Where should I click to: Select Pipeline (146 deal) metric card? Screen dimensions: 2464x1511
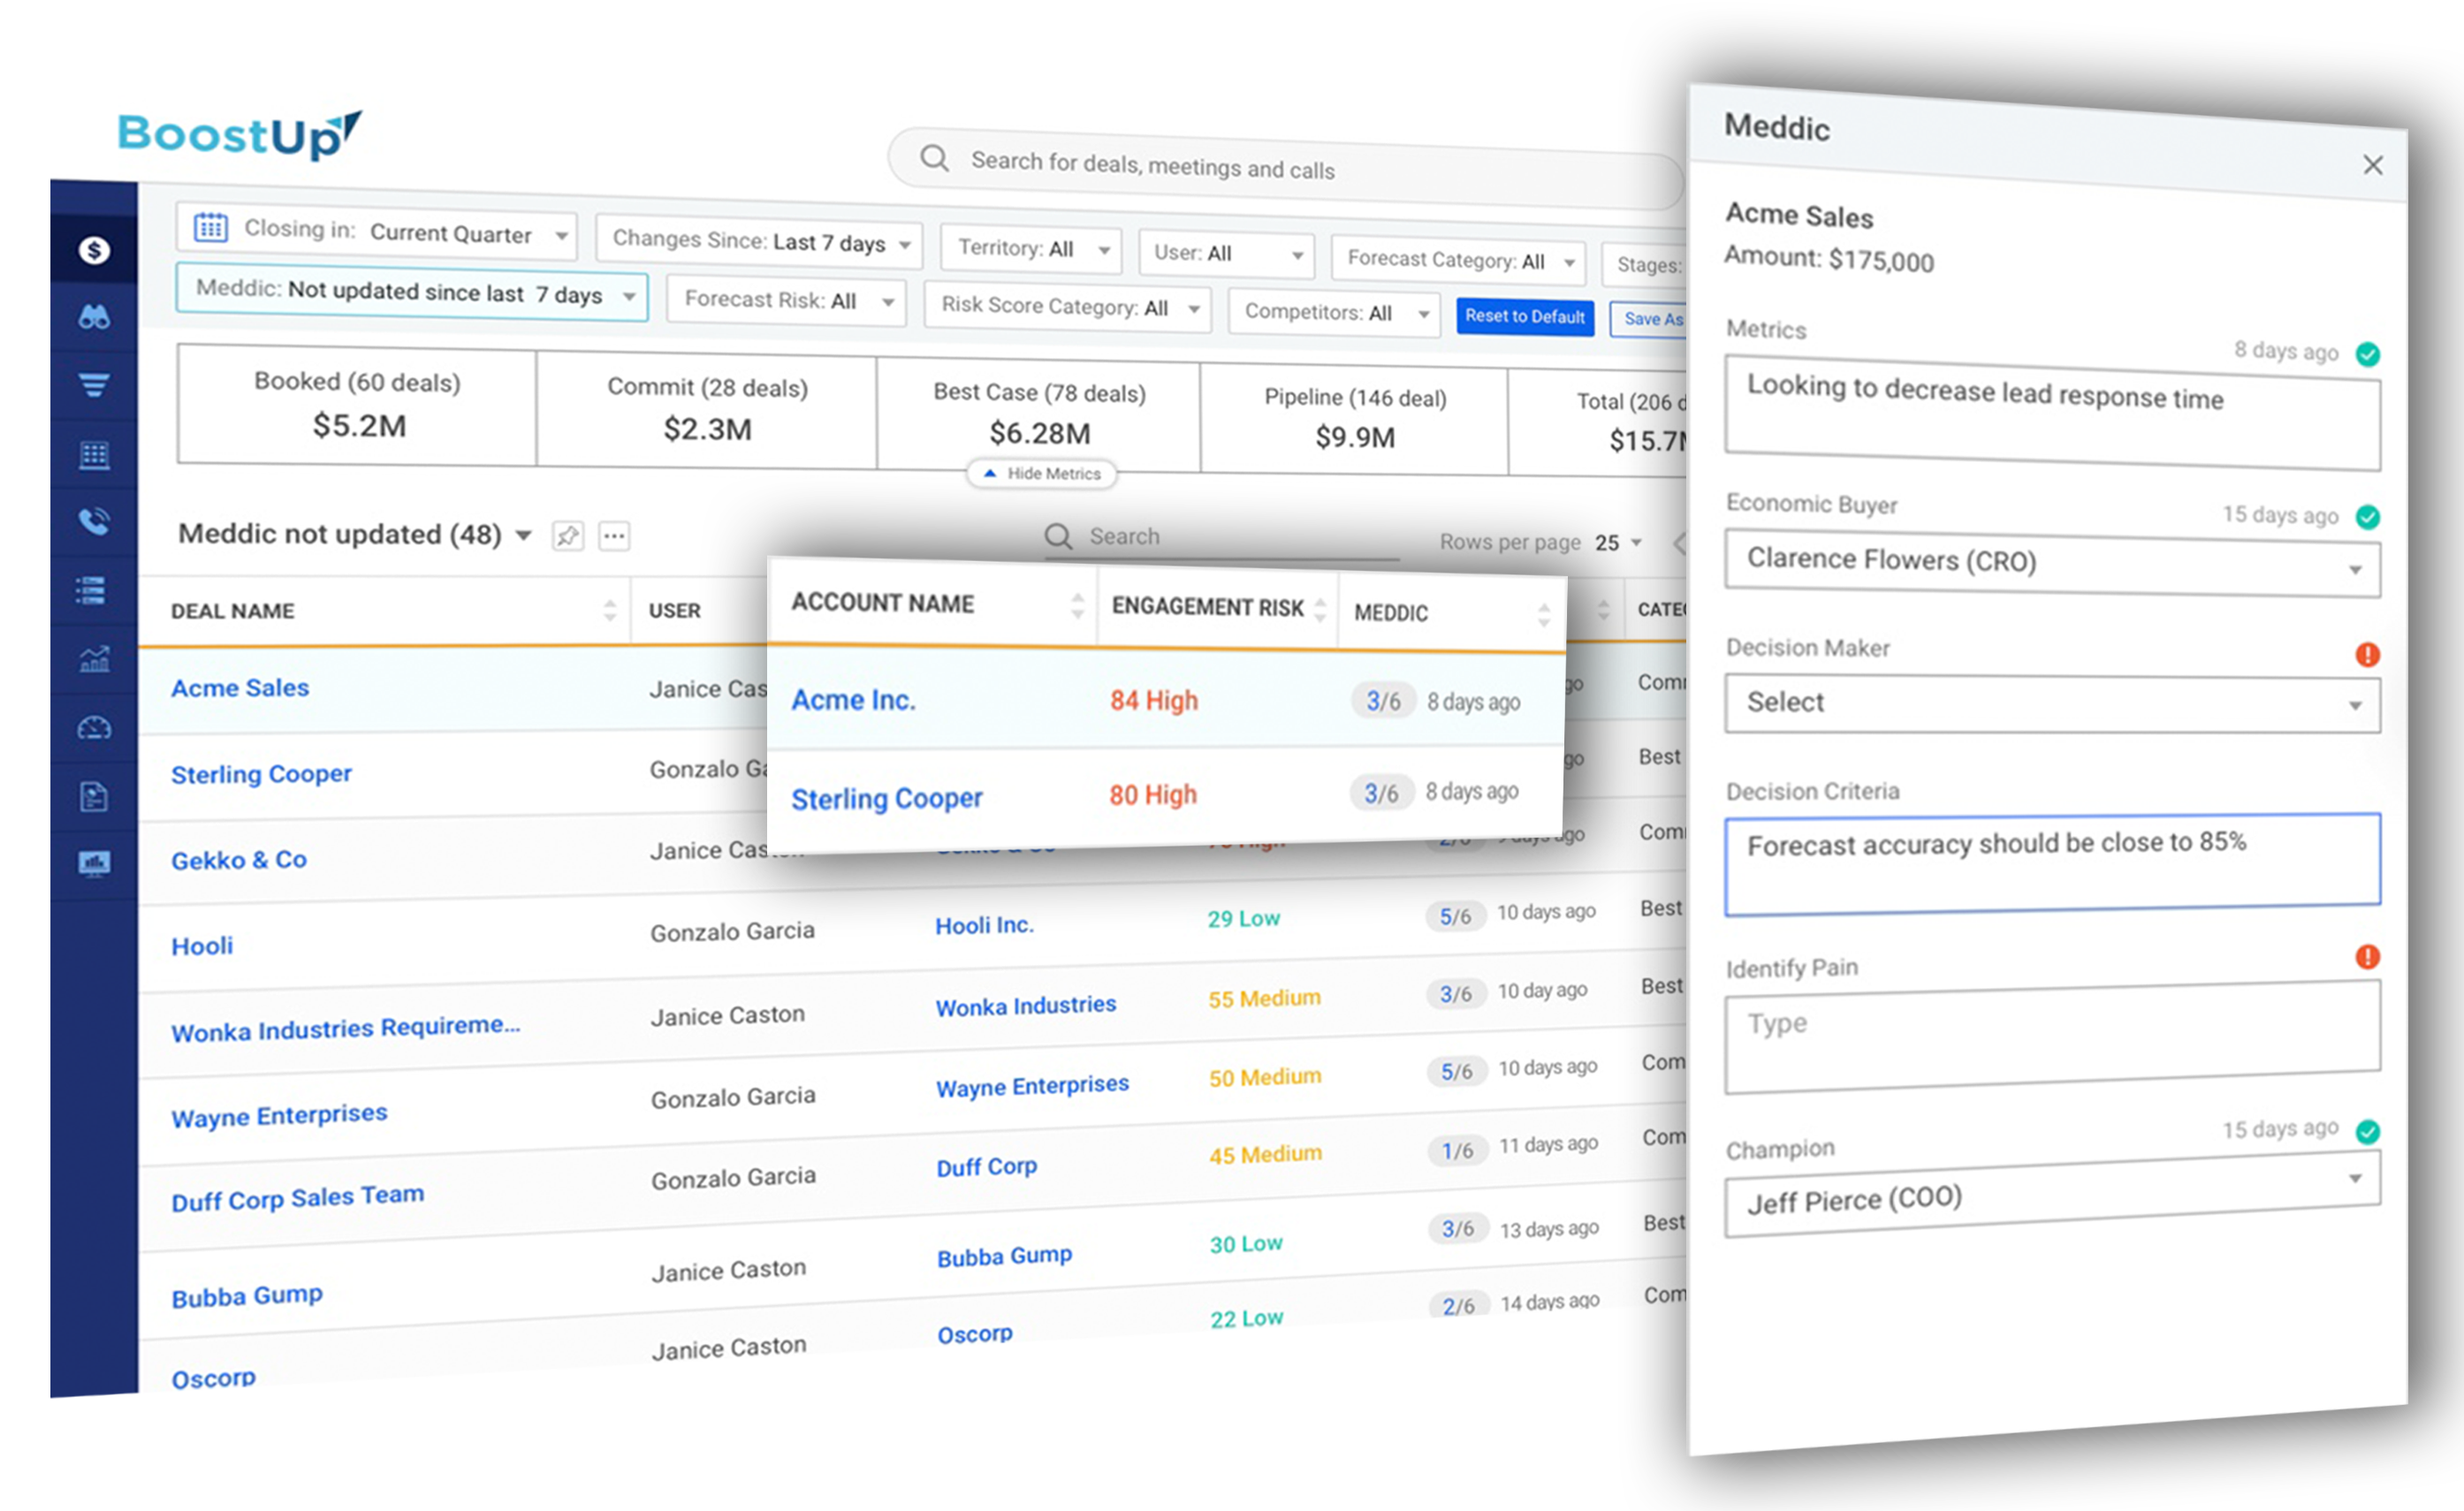(1355, 418)
